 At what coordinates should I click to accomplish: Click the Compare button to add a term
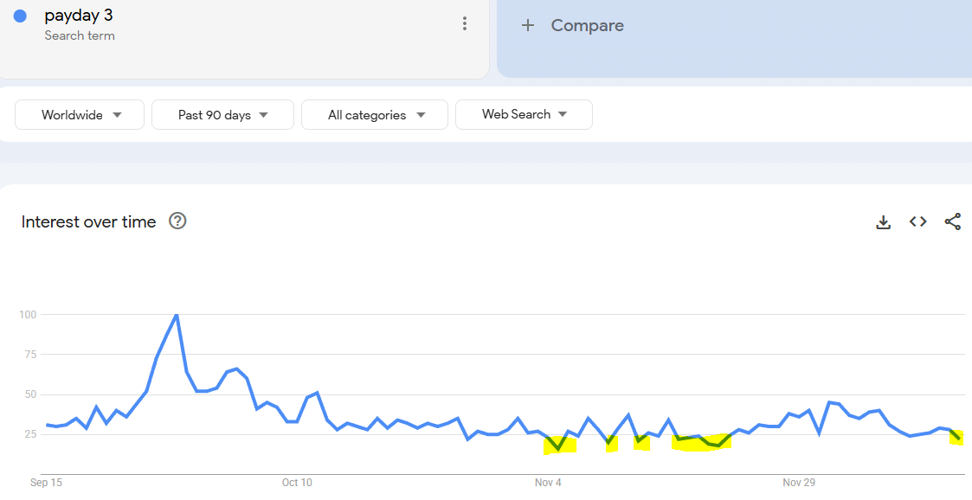point(587,26)
